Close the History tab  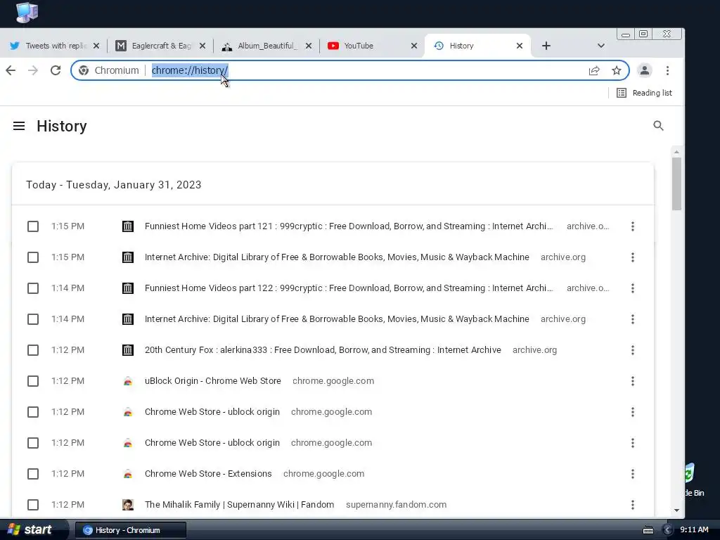pos(520,46)
